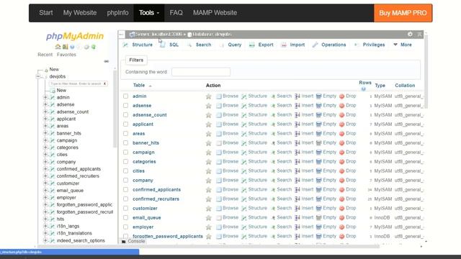Check the adsense table checkbox
Screen dimensions: 461x259
[126, 106]
